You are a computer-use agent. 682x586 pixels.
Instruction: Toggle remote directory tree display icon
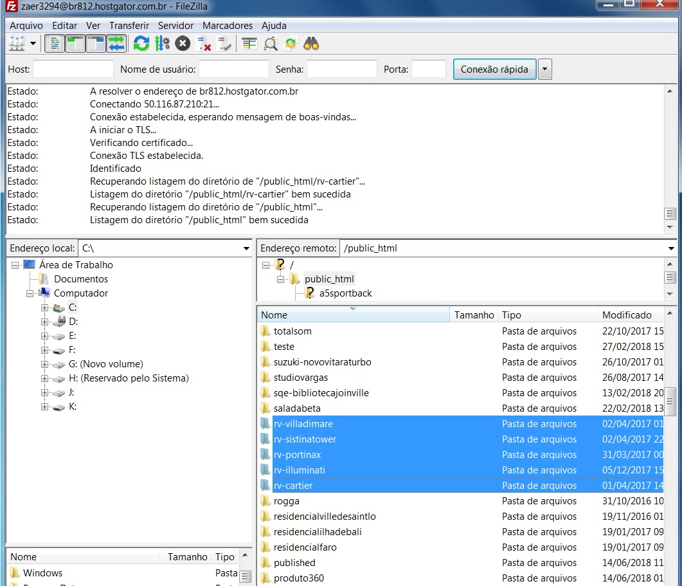coord(96,44)
